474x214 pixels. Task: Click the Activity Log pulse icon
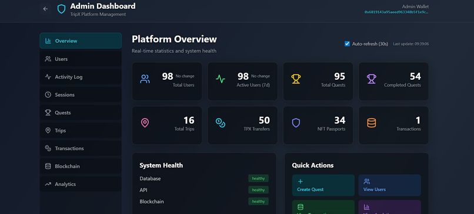(x=48, y=77)
